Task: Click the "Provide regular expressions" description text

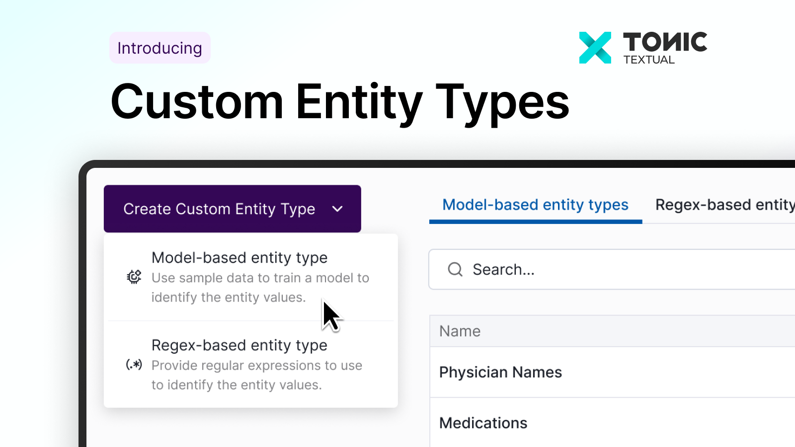Action: (256, 375)
